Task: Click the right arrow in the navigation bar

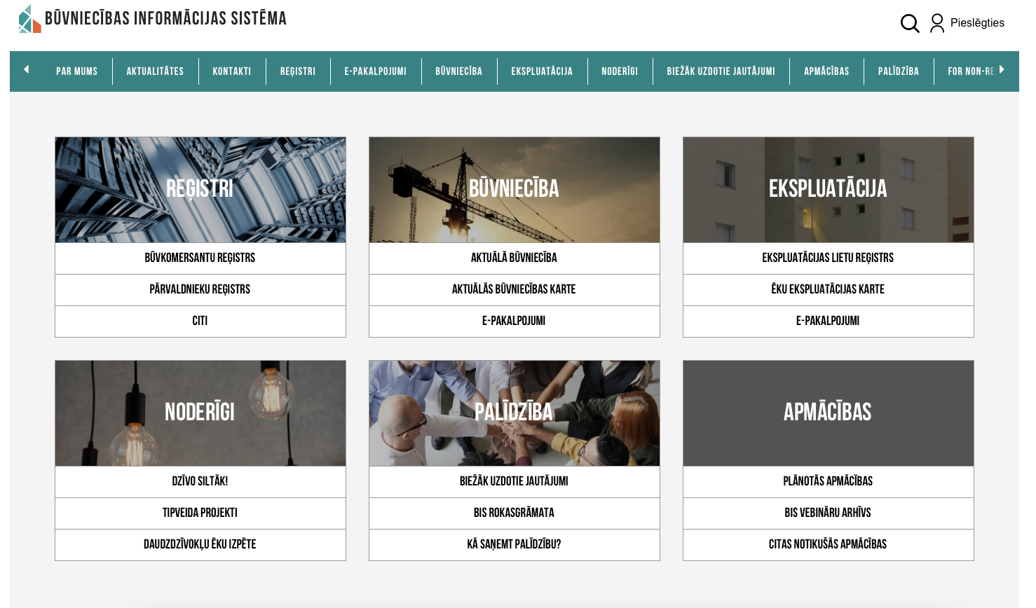Action: click(x=1002, y=69)
